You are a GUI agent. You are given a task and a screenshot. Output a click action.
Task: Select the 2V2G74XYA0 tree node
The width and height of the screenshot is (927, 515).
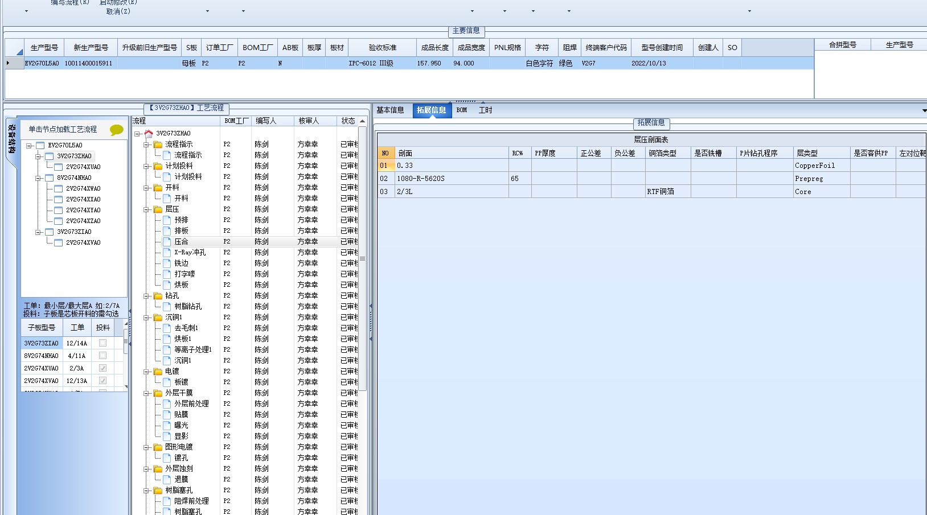(83, 211)
